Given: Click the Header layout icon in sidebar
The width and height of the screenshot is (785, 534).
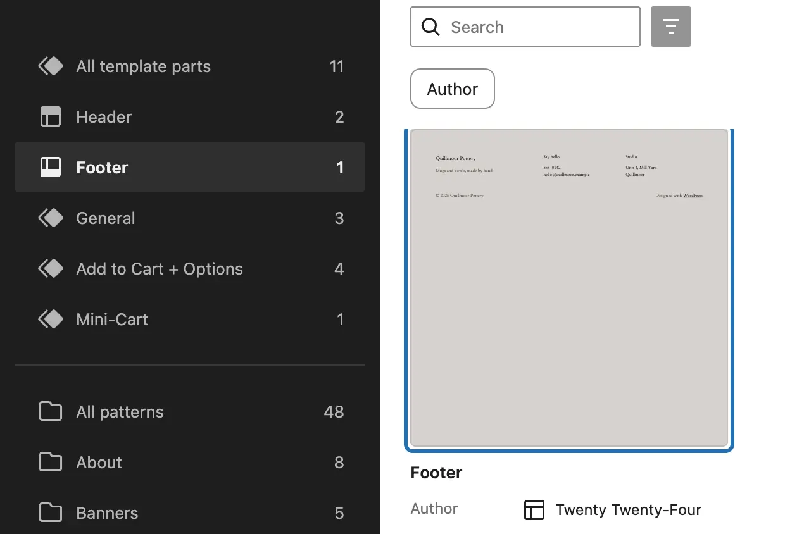Looking at the screenshot, I should pyautogui.click(x=51, y=117).
